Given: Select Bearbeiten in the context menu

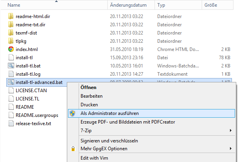Looking at the screenshot, I should 92,96.
